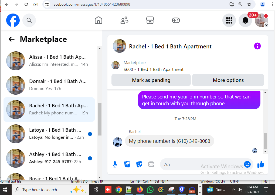Send a thumbs-up like
The image size is (275, 195).
pos(261,164)
